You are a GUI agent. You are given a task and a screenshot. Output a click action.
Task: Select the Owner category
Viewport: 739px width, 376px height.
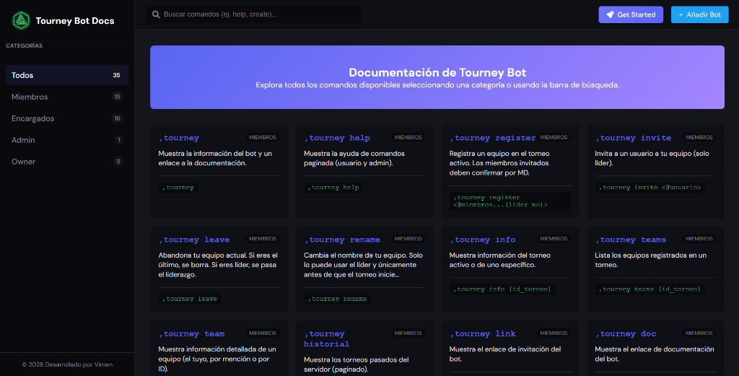(x=67, y=162)
